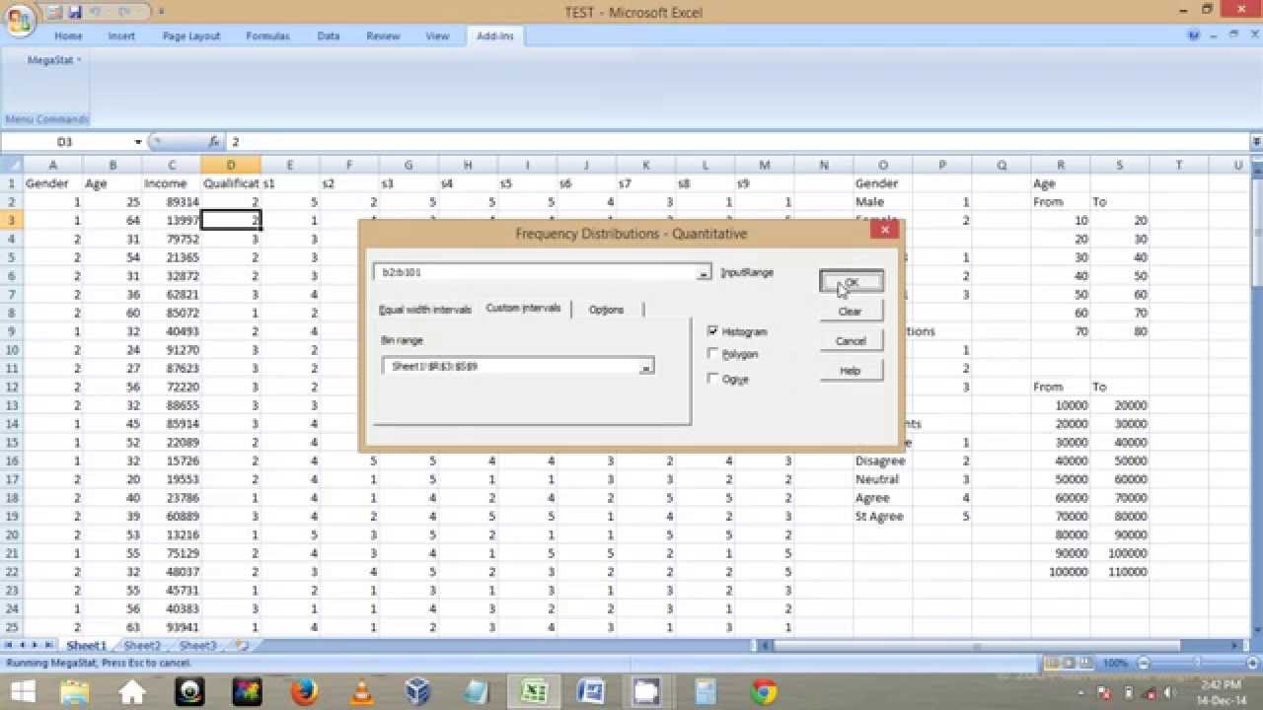
Task: Open the Review ribbon tab
Action: pos(383,35)
